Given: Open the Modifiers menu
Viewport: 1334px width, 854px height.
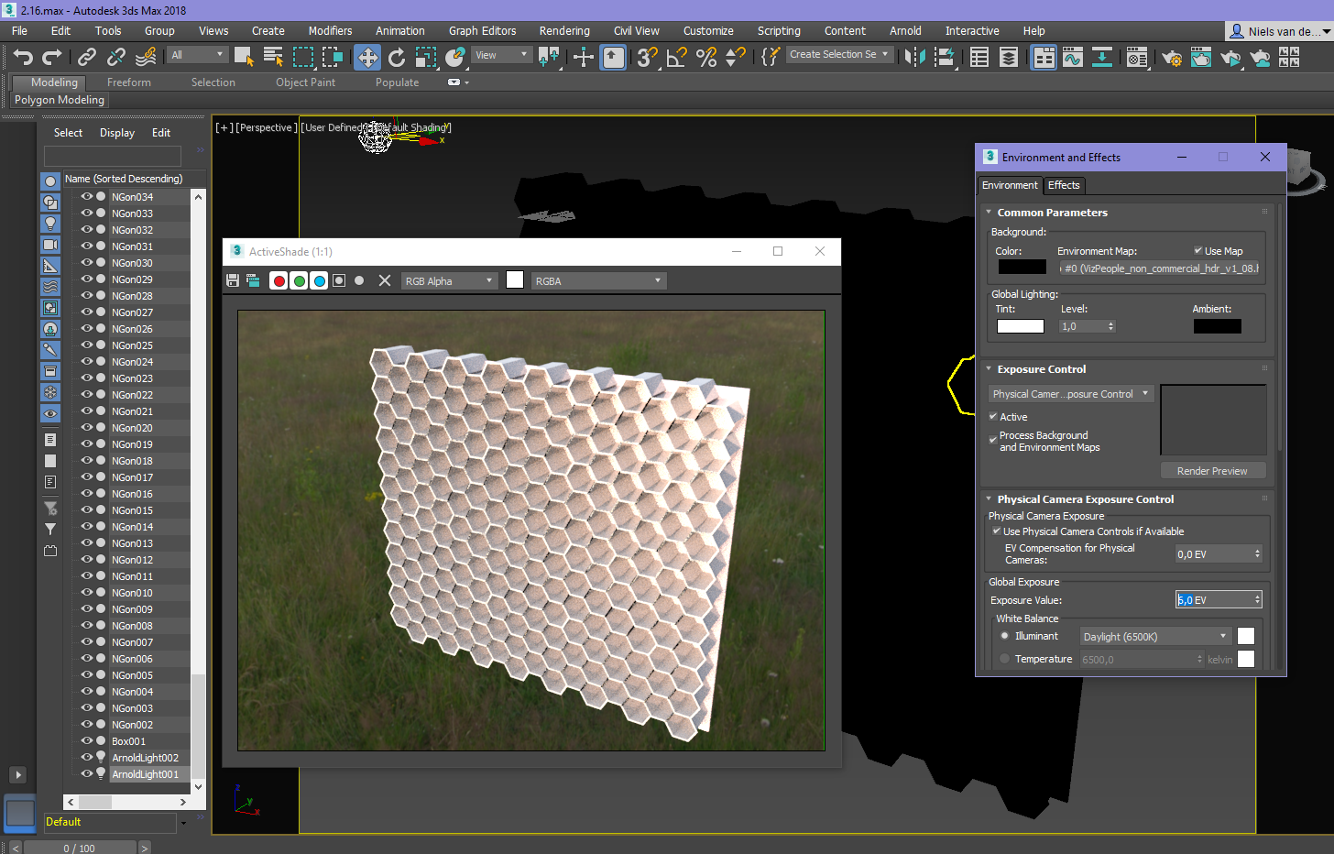Looking at the screenshot, I should pyautogui.click(x=330, y=30).
